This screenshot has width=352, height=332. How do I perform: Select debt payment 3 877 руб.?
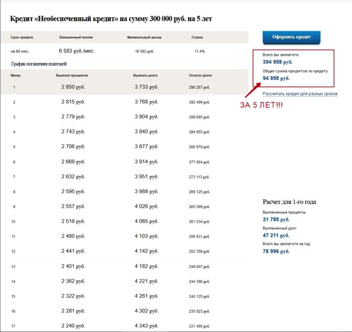click(x=147, y=147)
